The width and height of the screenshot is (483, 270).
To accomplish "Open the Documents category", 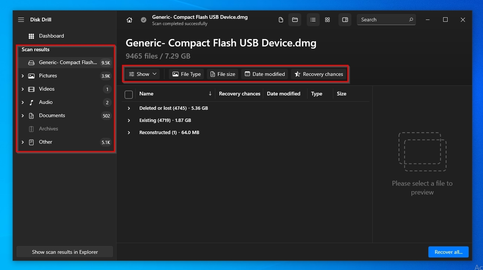I will [x=66, y=116].
